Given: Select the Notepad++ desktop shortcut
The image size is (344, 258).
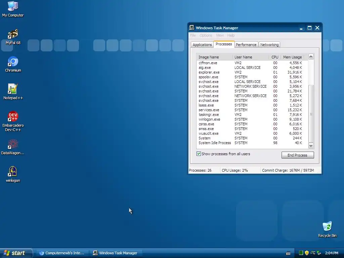Looking at the screenshot, I should pos(13,92).
